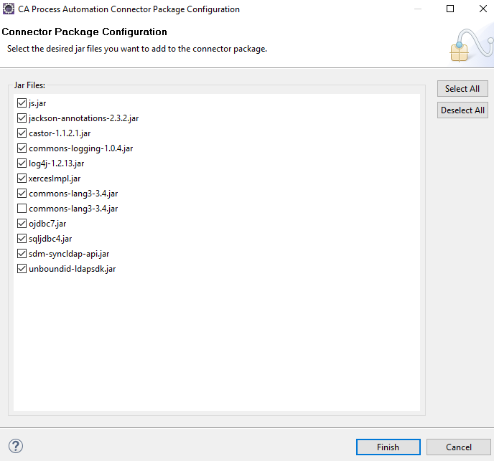494x461 pixels.
Task: Click the Select All button
Action: click(x=462, y=89)
